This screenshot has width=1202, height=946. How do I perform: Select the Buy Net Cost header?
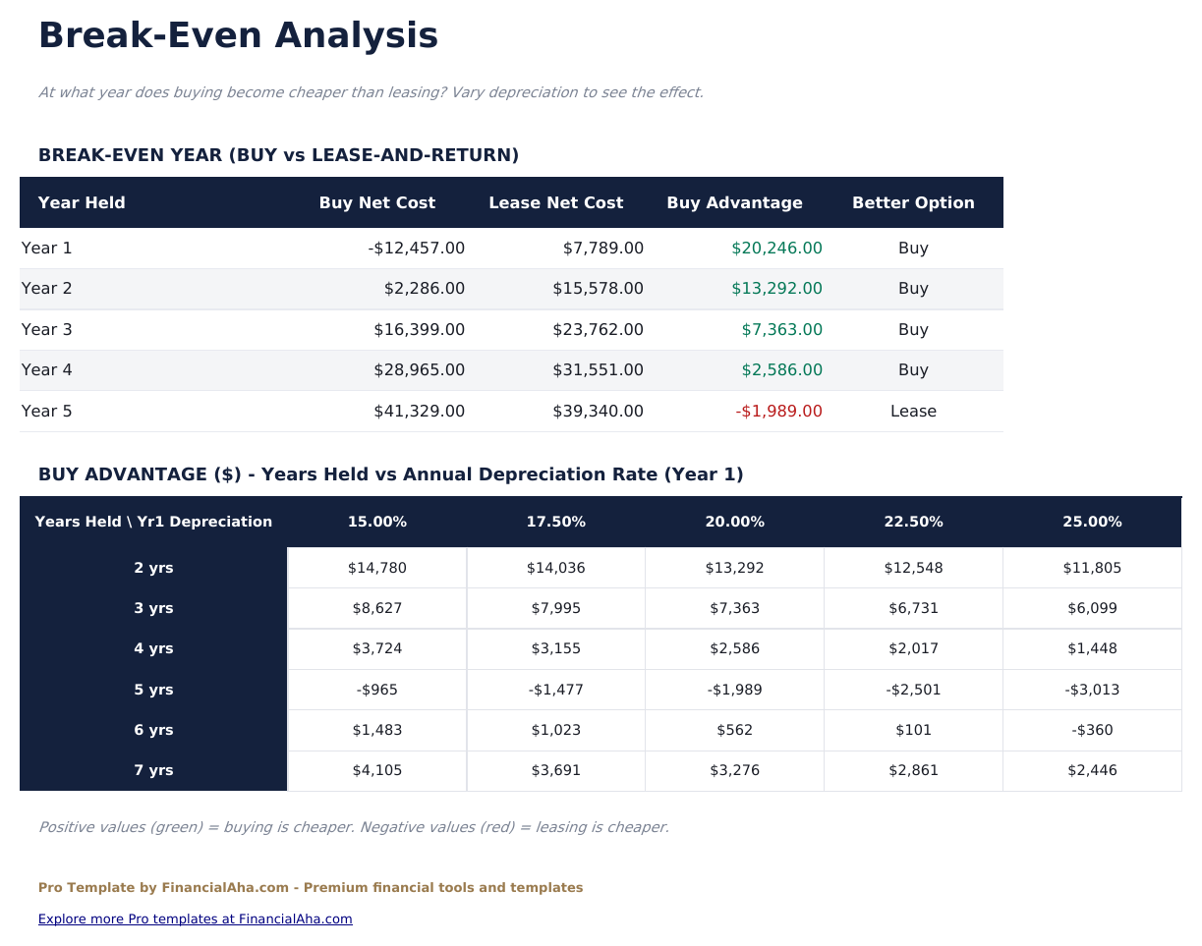[377, 202]
